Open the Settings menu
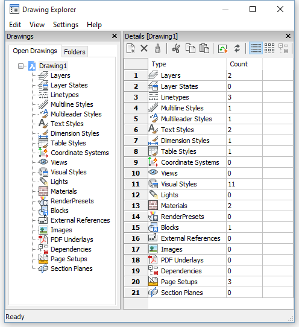299x327 pixels. click(66, 25)
